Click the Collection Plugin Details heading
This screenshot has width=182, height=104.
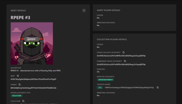tap(112, 39)
